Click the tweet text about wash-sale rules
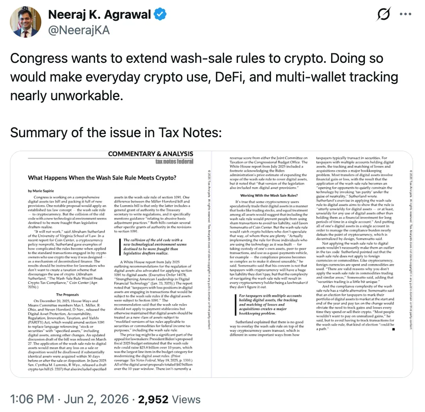 tap(204, 77)
